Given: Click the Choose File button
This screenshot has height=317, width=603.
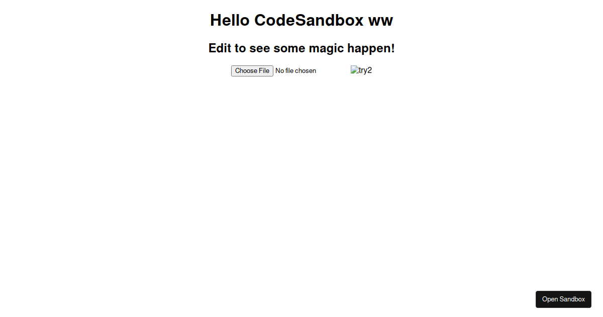Looking at the screenshot, I should tap(252, 71).
